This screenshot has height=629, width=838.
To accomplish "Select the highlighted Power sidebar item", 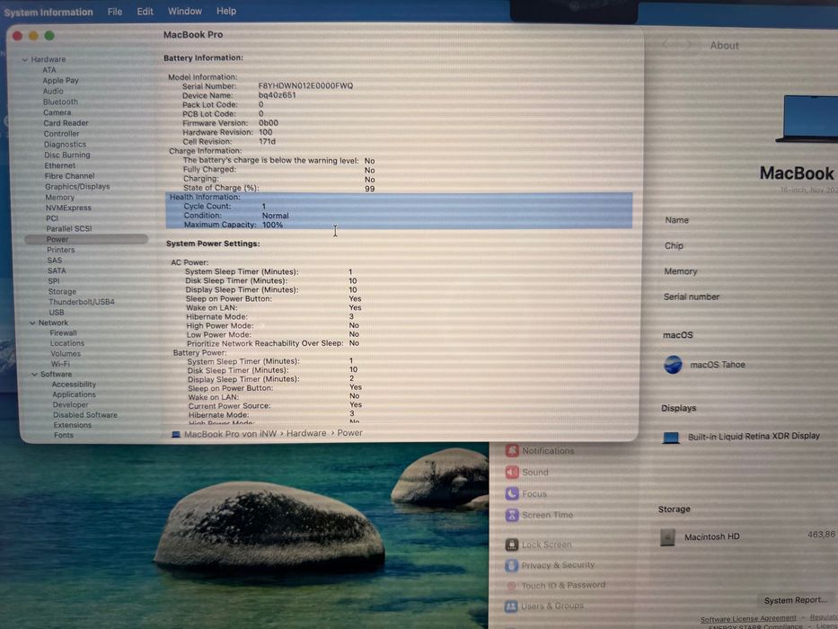I will pyautogui.click(x=86, y=239).
